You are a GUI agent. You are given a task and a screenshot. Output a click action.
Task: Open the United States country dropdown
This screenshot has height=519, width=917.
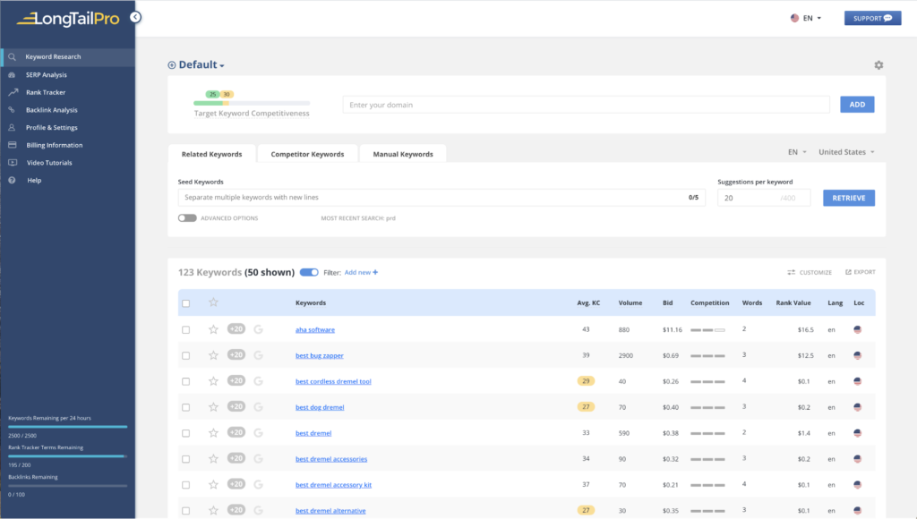coord(846,152)
